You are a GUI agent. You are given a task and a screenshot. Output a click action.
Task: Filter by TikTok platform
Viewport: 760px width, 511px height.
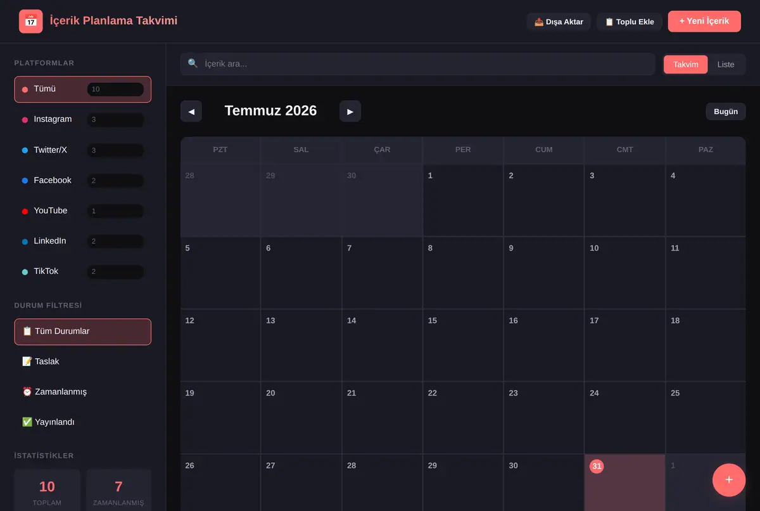pyautogui.click(x=83, y=271)
